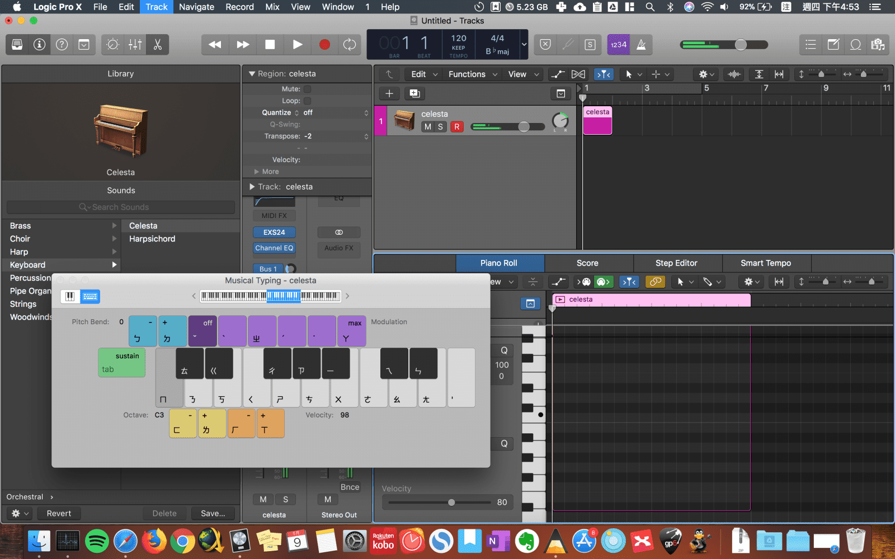Switch Musical Typing to piano keyboard view
This screenshot has height=559, width=895.
pyautogui.click(x=70, y=297)
